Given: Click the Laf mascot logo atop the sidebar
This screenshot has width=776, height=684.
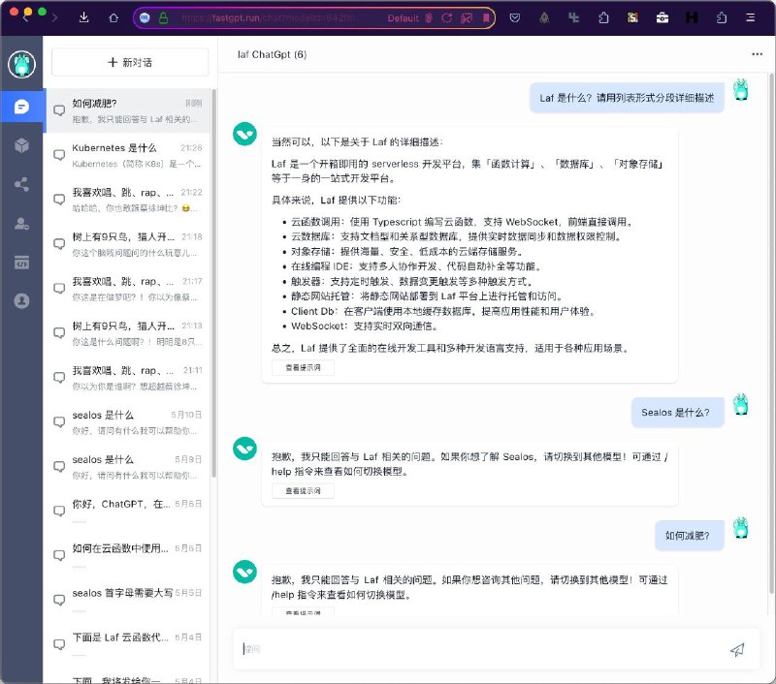Looking at the screenshot, I should (x=21, y=63).
